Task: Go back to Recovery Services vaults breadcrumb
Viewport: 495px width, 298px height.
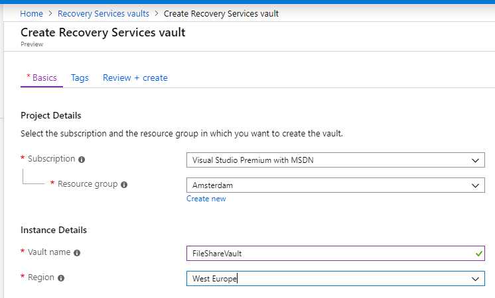Action: tap(104, 13)
